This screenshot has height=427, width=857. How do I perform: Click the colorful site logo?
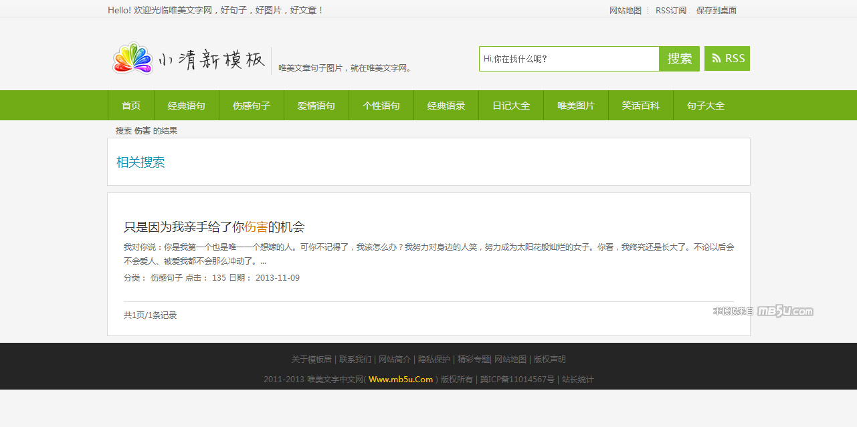(189, 59)
